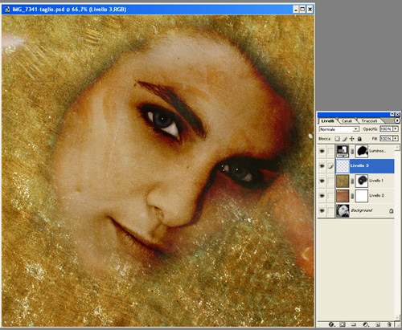Select the Livello 1 gold texture thumbnail
402x330 pixels.
pos(343,181)
